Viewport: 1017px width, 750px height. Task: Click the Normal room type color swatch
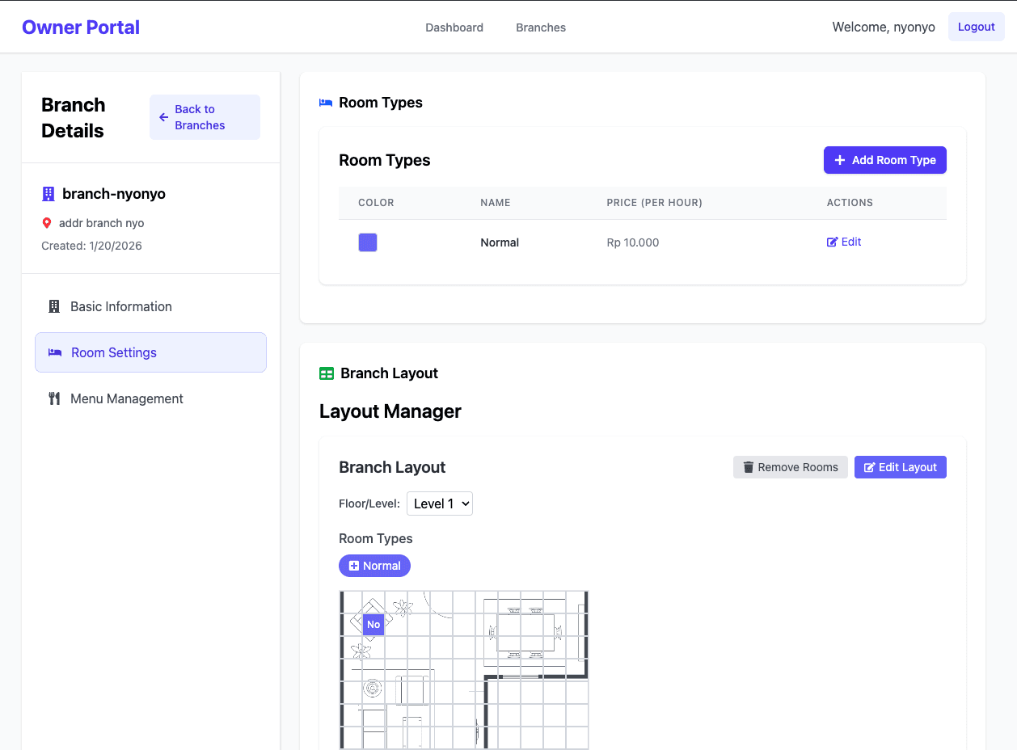click(368, 242)
